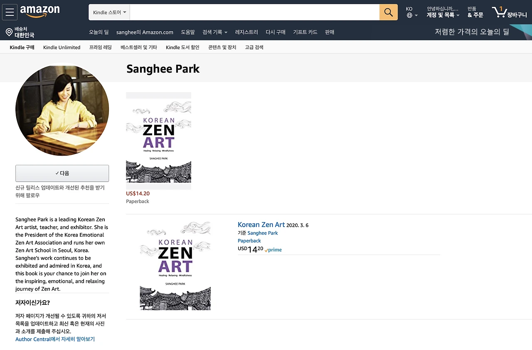Image resolution: width=532 pixels, height=350 pixels.
Task: Expand the Kindle 스토어 search category dropdown
Action: coord(109,12)
